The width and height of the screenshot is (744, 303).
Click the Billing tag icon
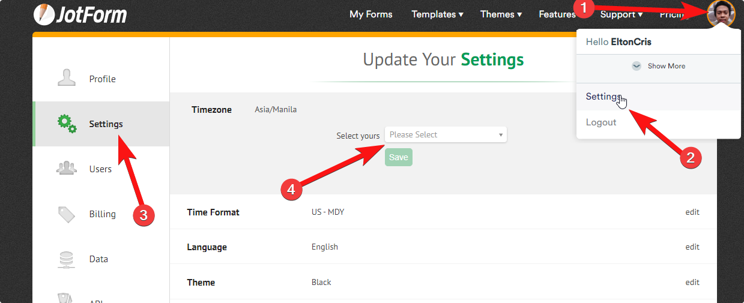(67, 214)
